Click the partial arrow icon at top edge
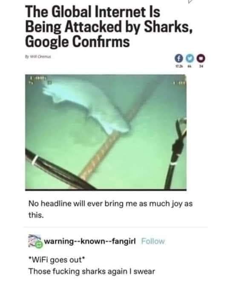 click(190, 2)
